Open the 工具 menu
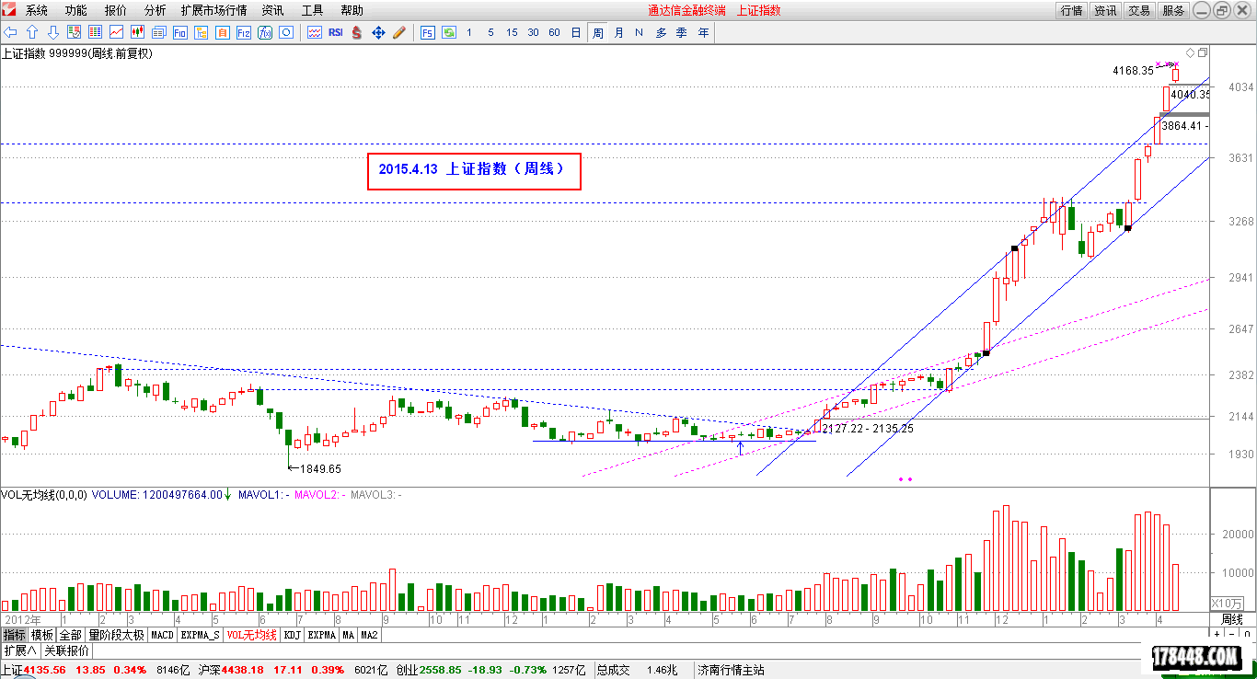 (312, 10)
